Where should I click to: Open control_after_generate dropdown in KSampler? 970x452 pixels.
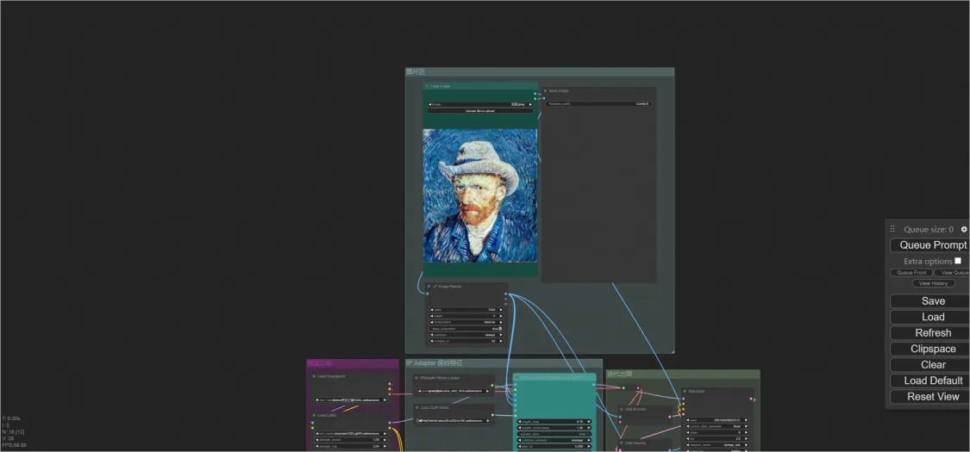click(717, 426)
